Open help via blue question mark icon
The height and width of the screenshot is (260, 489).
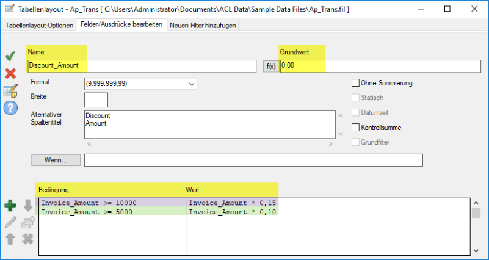click(x=10, y=108)
